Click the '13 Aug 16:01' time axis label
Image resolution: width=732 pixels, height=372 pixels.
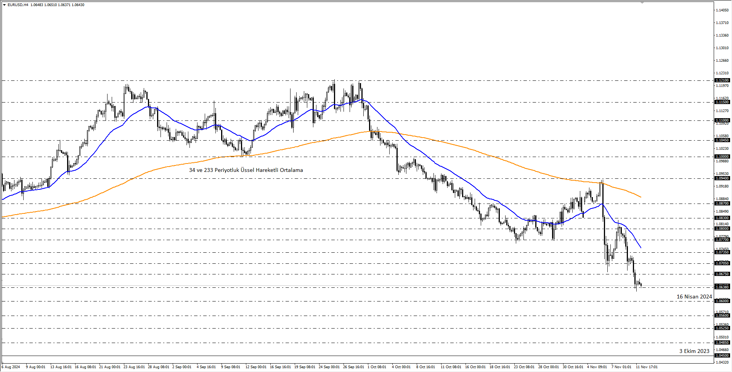click(61, 367)
